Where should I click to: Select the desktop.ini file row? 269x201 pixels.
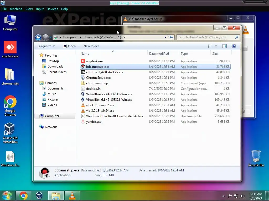pyautogui.click(x=155, y=88)
